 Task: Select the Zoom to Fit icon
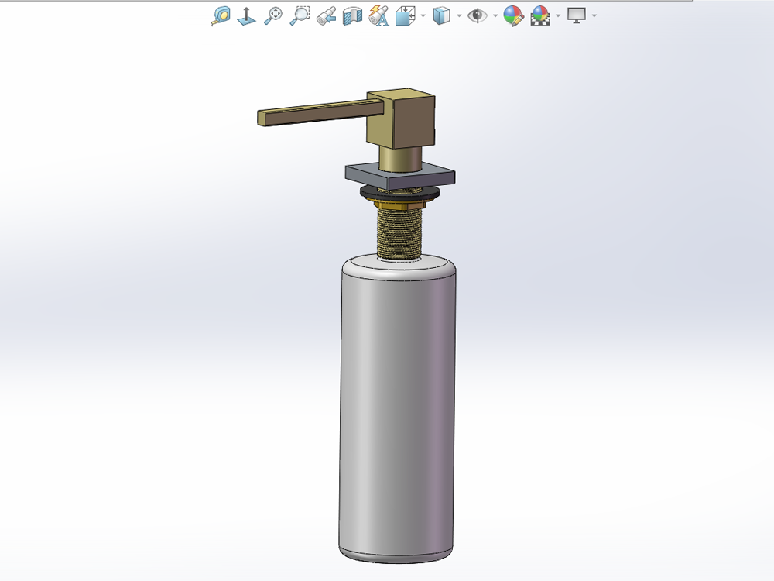[x=273, y=15]
